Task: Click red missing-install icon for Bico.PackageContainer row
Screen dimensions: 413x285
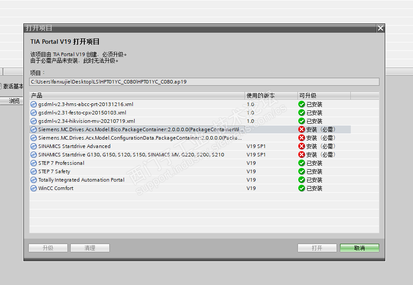Action: (301, 129)
